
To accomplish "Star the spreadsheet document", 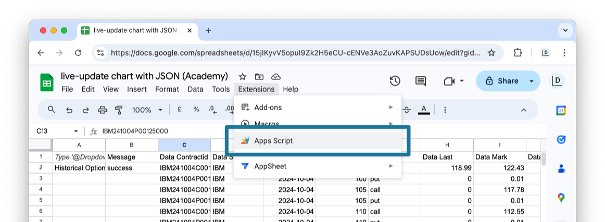I will tap(242, 76).
